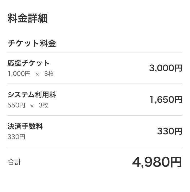Click divider between システム利用料 and 決済手数料
Viewport: 190px width, 192px height.
coord(95,115)
